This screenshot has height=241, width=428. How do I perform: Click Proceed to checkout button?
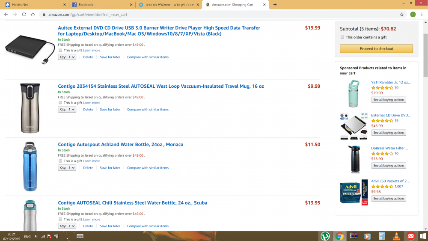tap(376, 48)
